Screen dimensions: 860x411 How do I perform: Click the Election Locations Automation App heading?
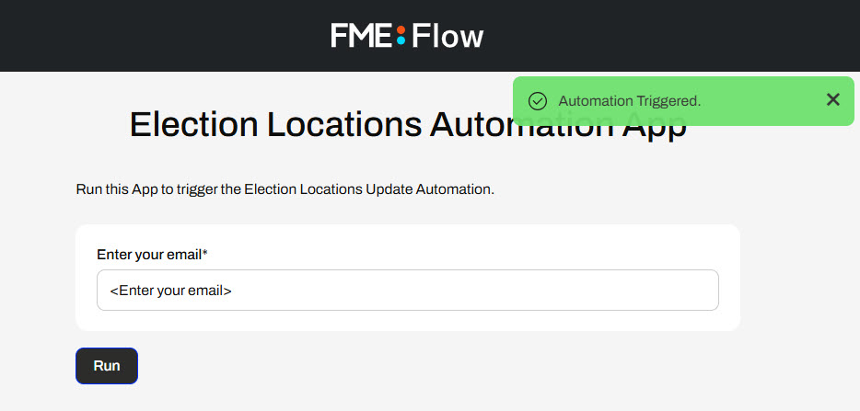coord(408,124)
